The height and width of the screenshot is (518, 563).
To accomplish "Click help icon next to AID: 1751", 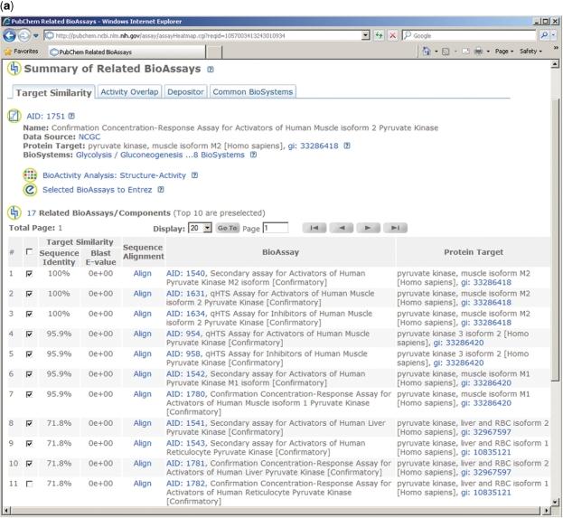I will click(71, 116).
